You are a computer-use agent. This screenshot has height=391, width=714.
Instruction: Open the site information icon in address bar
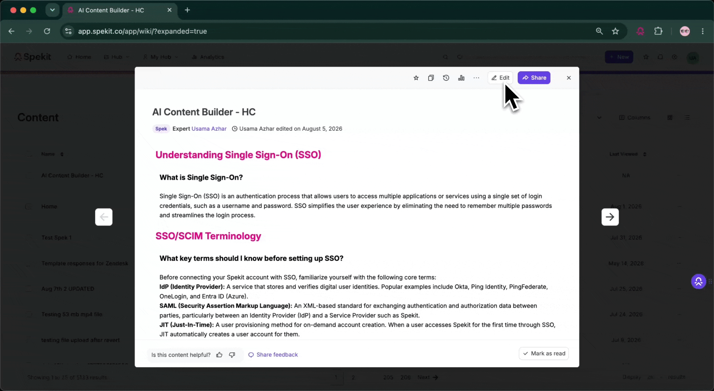(68, 31)
